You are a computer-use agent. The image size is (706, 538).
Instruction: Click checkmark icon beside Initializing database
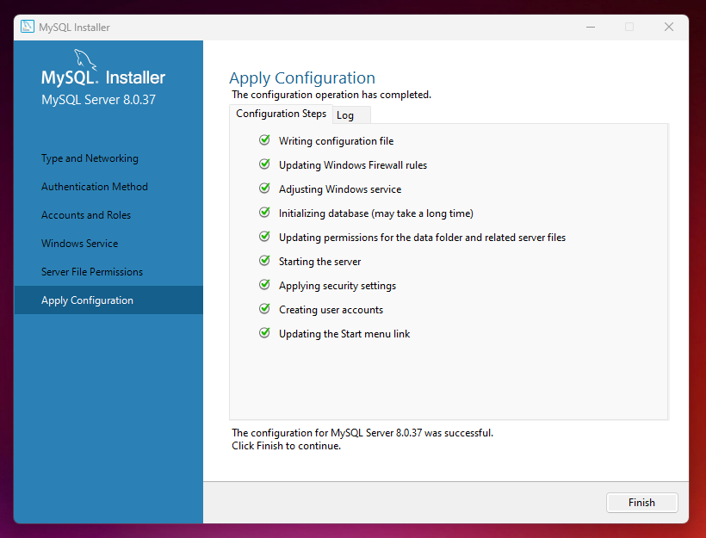(265, 212)
